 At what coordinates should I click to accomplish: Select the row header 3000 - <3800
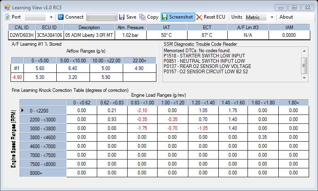[43, 129]
